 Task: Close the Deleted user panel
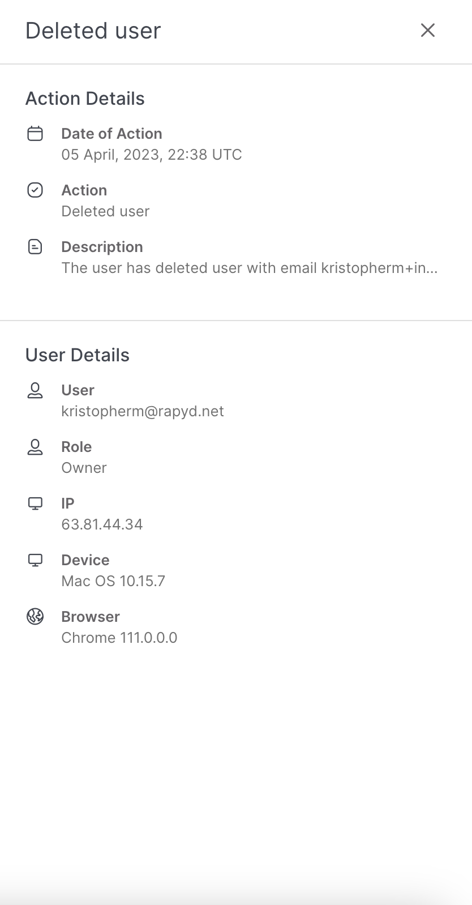[x=428, y=31]
